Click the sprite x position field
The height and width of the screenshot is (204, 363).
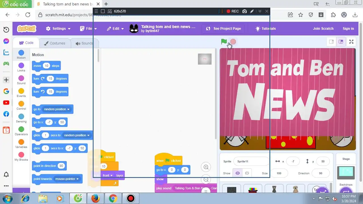coord(293,161)
